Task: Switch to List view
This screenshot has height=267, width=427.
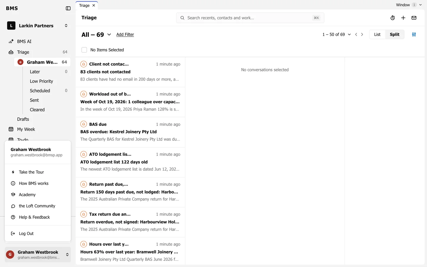Action: 377,34
